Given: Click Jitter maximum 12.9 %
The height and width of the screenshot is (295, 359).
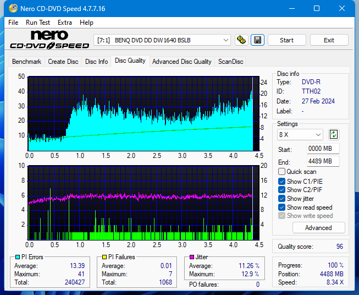Looking at the screenshot, I should pyautogui.click(x=250, y=274).
